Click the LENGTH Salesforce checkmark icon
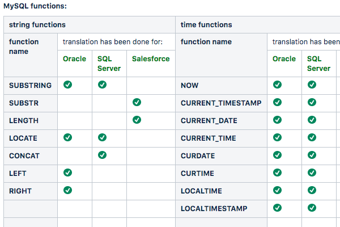 coord(137,120)
